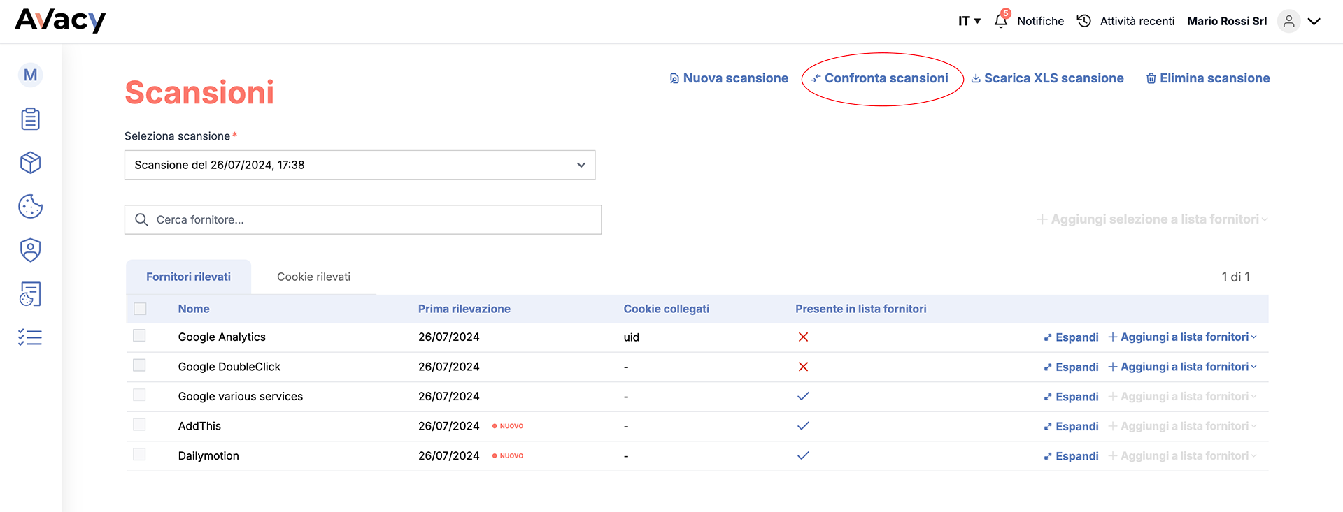Click checkmark status for AddThis
The width and height of the screenshot is (1343, 512).
(x=803, y=426)
